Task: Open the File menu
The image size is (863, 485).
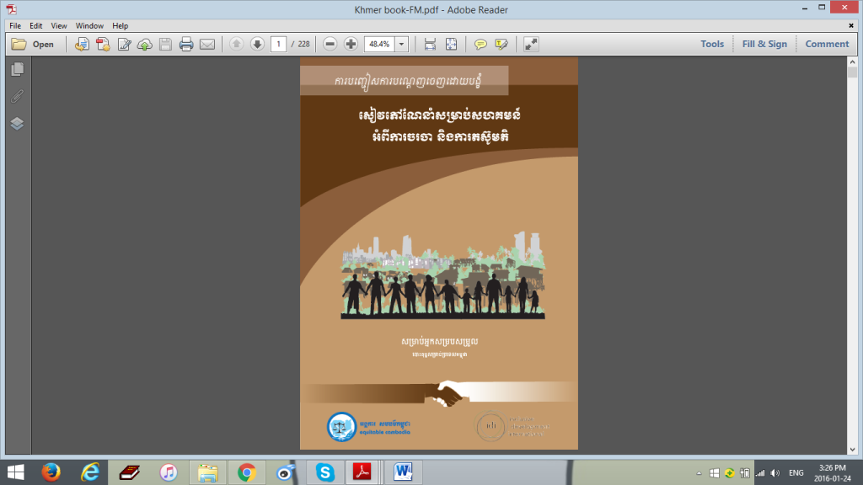Action: (x=15, y=26)
